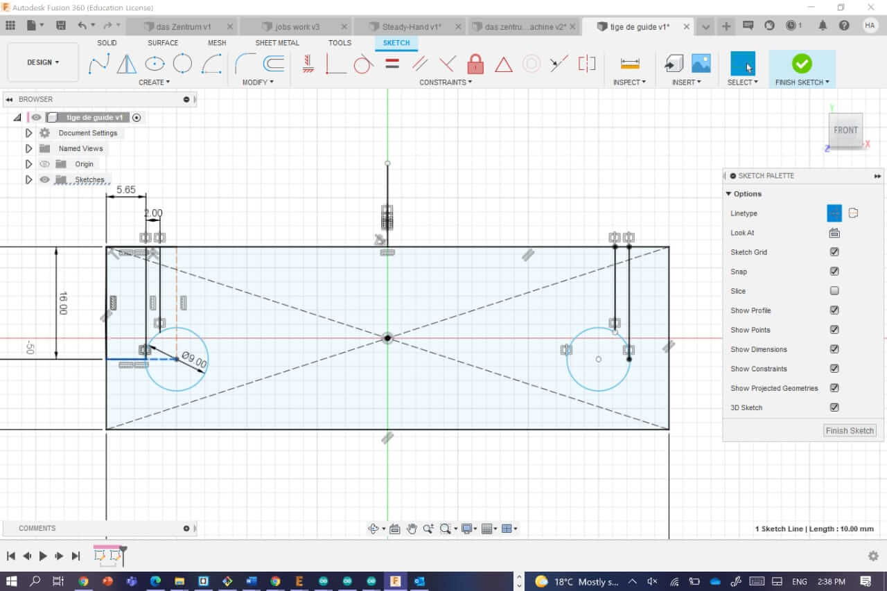Toggle the Sketch Grid checkbox
Screen dimensions: 887x591
coord(834,252)
